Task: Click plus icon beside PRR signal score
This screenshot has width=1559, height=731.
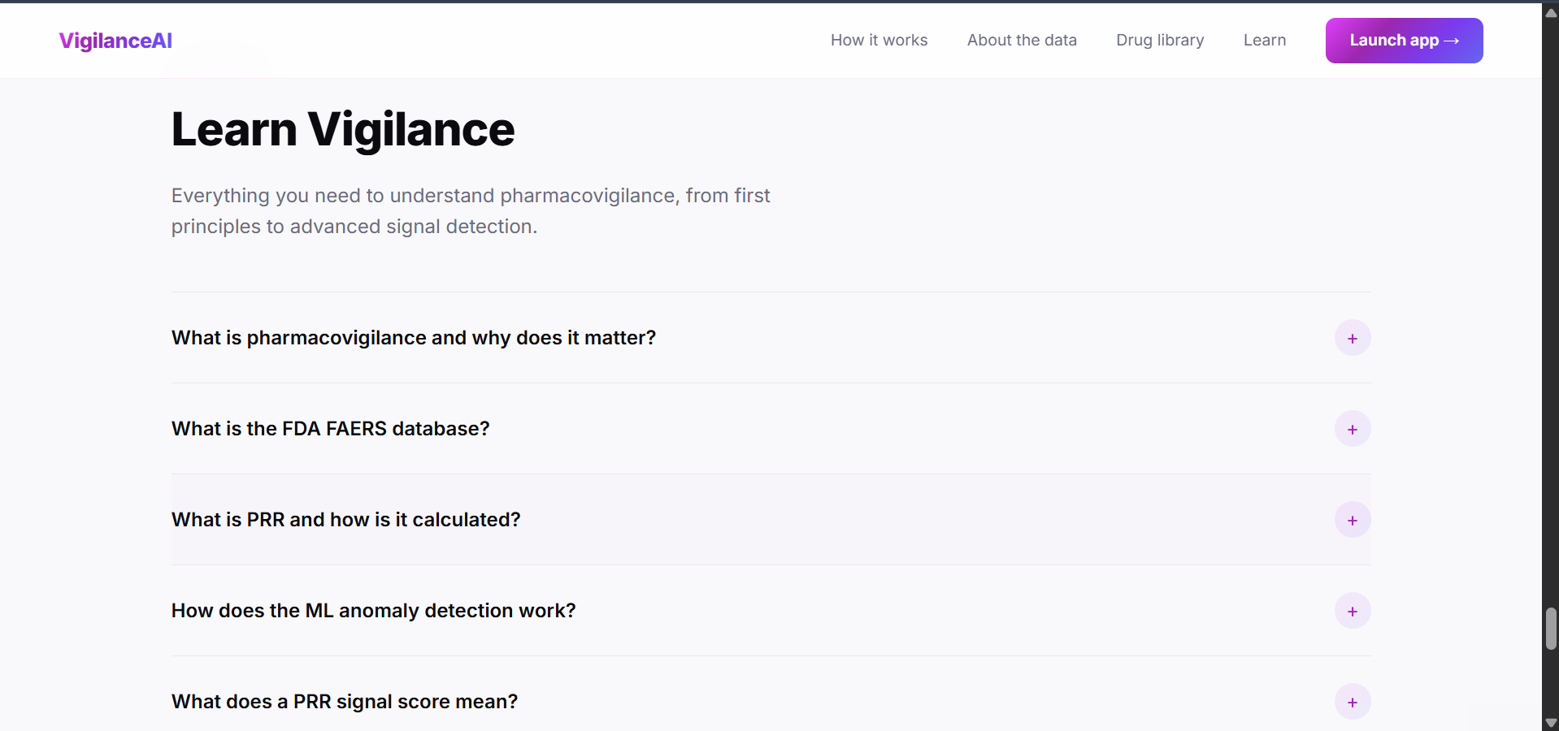Action: click(1353, 702)
